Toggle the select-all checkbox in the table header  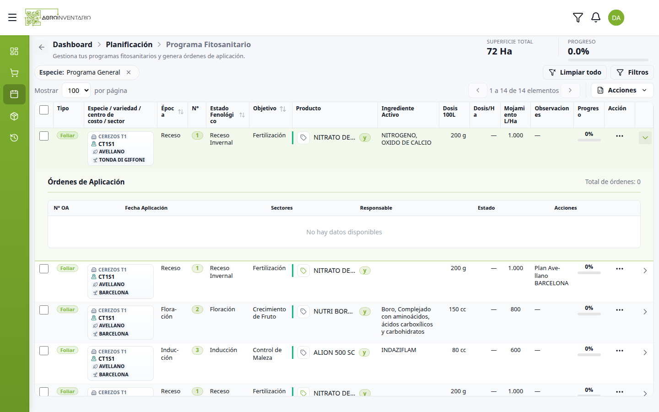point(44,110)
